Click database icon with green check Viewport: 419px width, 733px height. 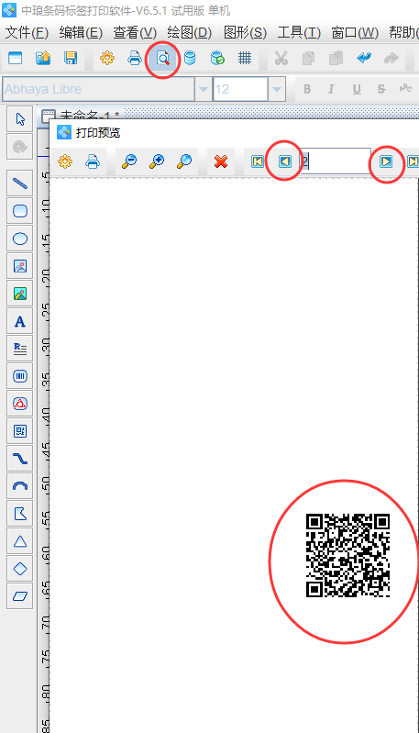point(217,59)
